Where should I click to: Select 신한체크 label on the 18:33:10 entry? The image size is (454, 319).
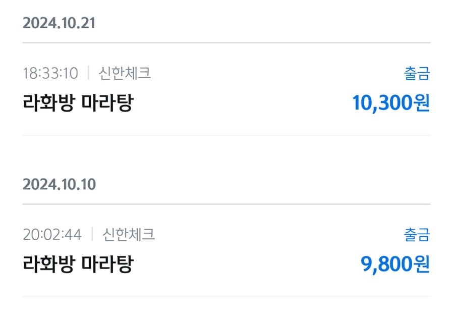(x=125, y=73)
